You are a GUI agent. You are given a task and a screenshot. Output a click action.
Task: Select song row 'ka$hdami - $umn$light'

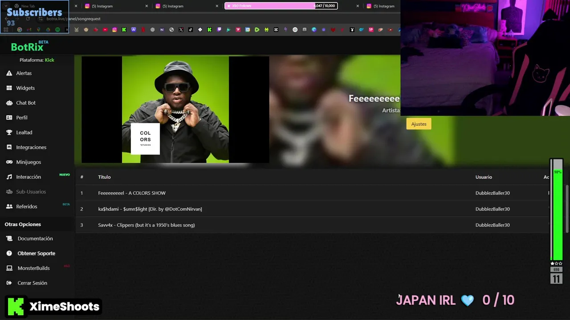[312, 209]
